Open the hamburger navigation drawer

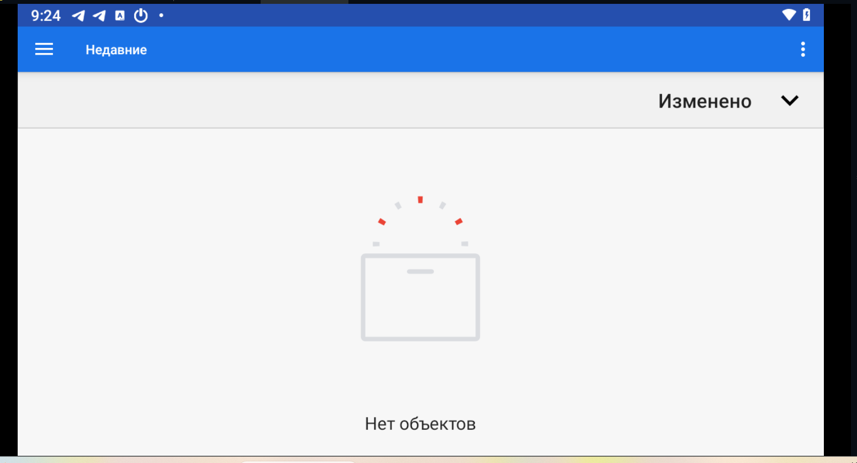44,49
